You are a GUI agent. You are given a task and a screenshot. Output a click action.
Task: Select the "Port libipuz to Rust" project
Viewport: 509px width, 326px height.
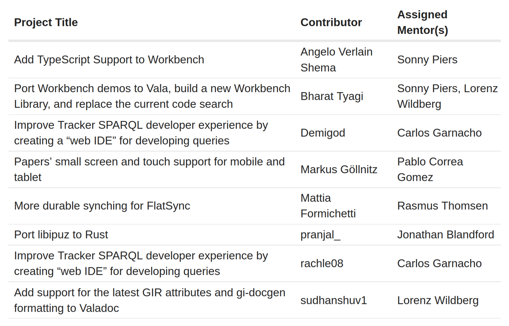click(61, 235)
